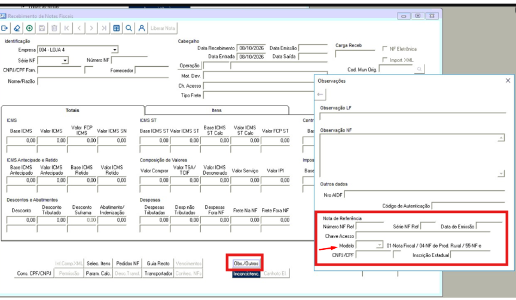Click the green add new record icon
The width and height of the screenshot is (516, 300).
pyautogui.click(x=30, y=28)
